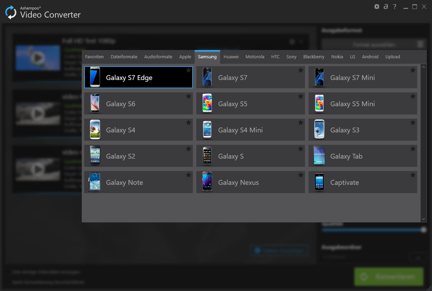Click the Captivate phone icon
This screenshot has width=432, height=291.
[319, 182]
